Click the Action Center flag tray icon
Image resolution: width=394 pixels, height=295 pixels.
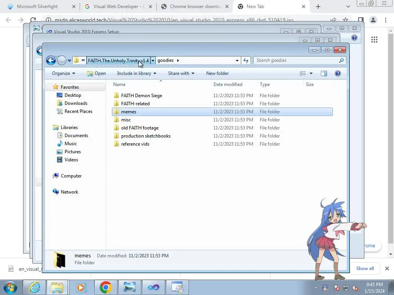(x=336, y=288)
